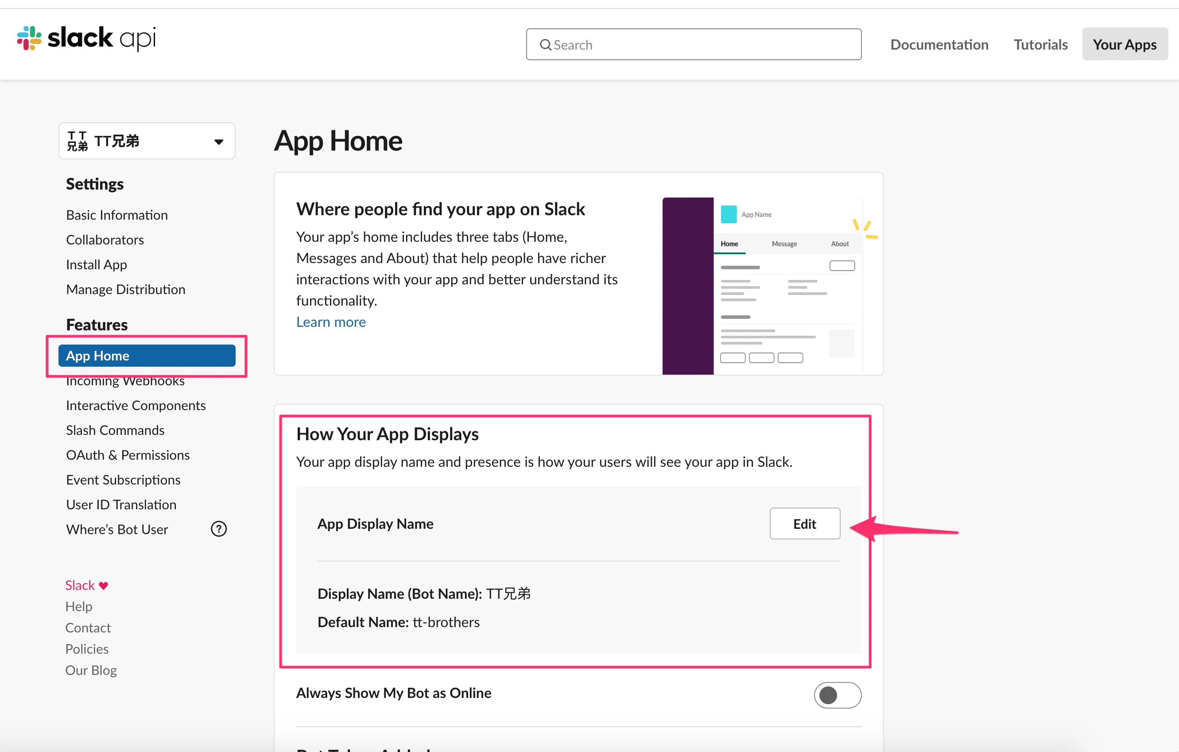1179x752 pixels.
Task: Click the TT兄弟 app icon in selector
Action: (77, 141)
